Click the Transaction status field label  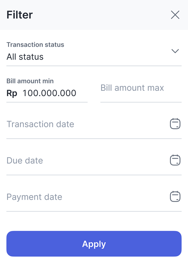pyautogui.click(x=35, y=44)
